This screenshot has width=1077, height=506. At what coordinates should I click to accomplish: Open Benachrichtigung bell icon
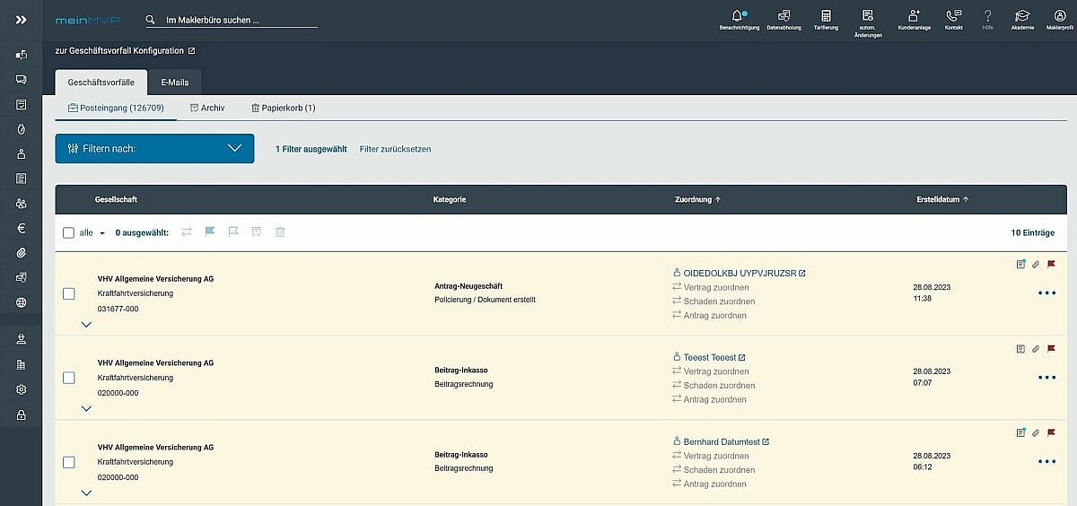740,16
